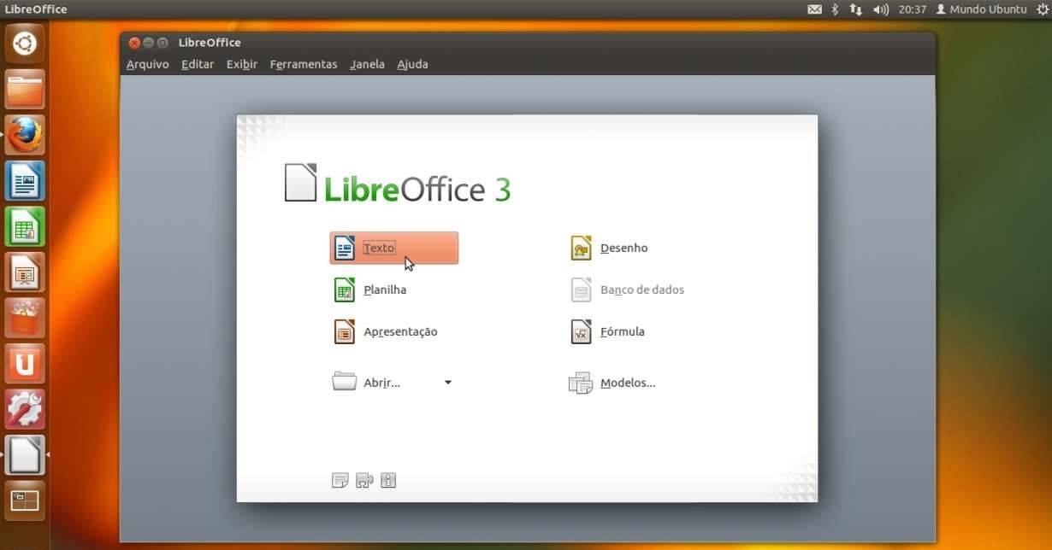
Task: Click the Apresentação presentation icon
Action: (344, 332)
